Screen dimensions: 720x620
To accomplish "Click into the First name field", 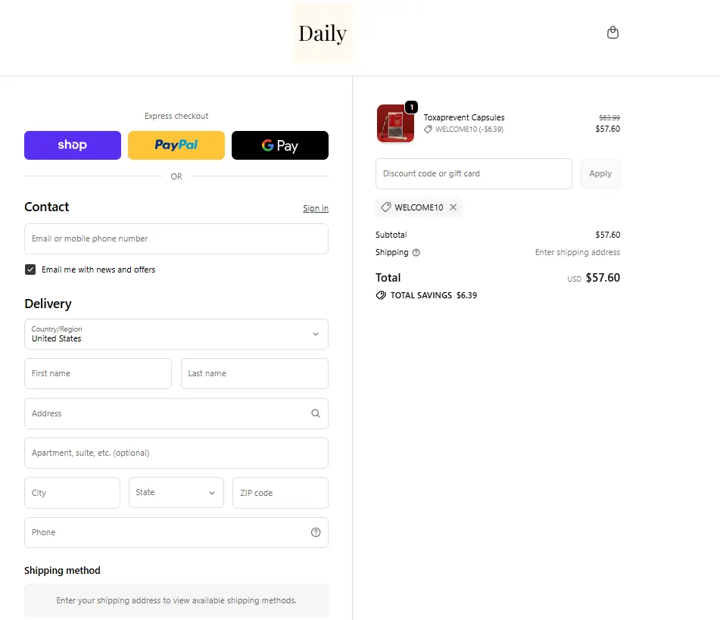I will point(98,373).
